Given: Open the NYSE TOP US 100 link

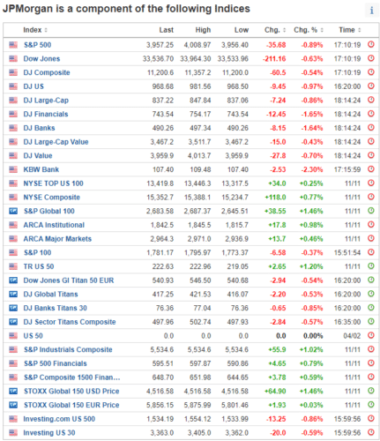Looking at the screenshot, I should click(53, 183).
